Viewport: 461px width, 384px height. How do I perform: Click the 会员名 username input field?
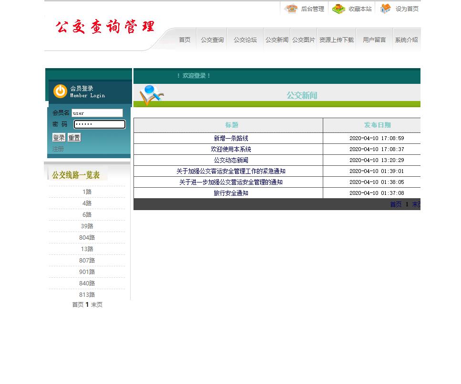[x=97, y=113]
